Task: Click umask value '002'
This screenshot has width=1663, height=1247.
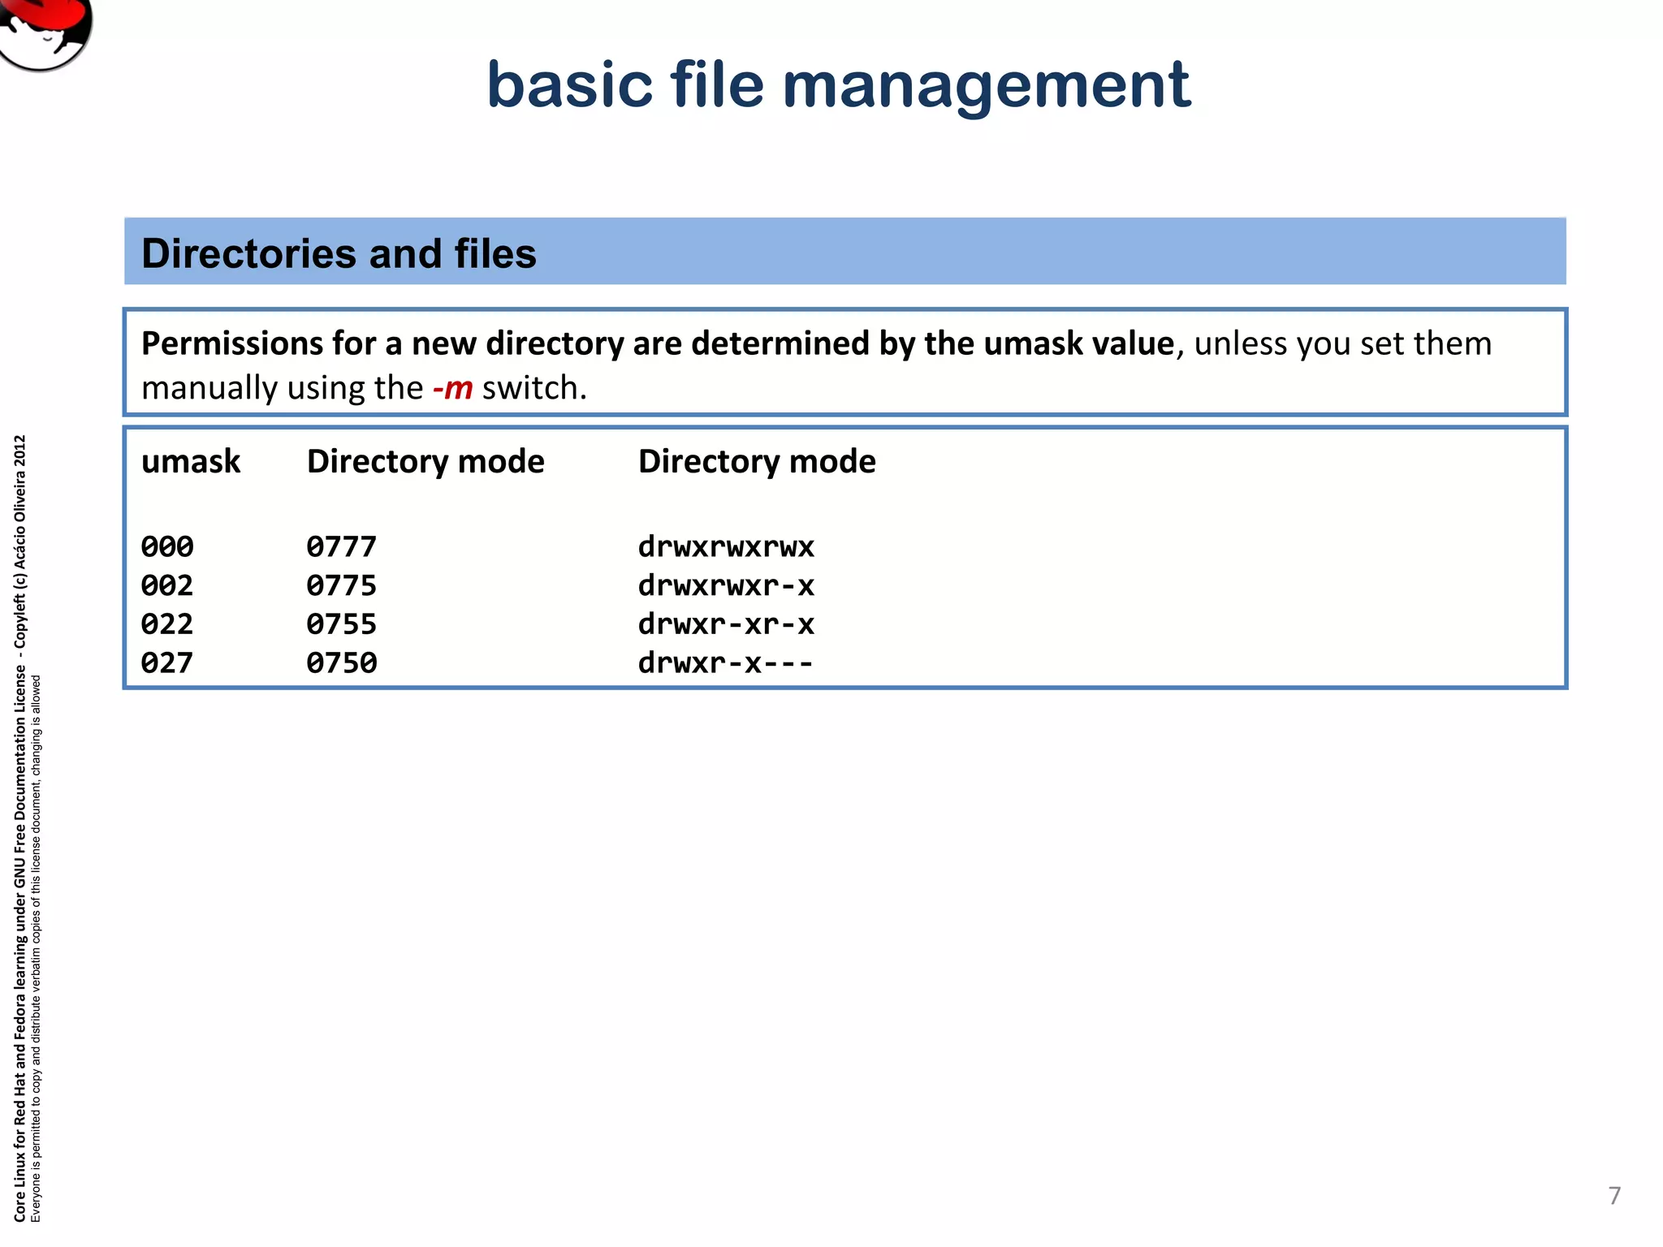Action: point(167,585)
